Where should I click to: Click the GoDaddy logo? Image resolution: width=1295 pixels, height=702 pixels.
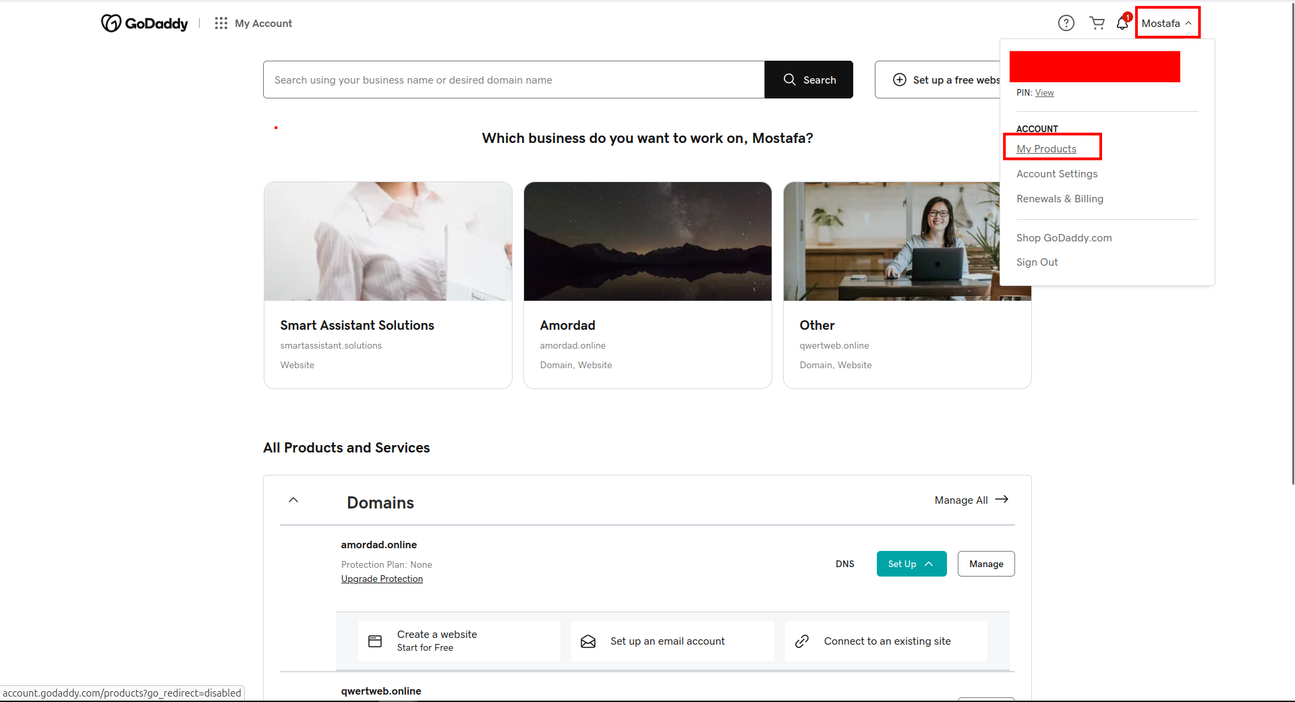[144, 24]
